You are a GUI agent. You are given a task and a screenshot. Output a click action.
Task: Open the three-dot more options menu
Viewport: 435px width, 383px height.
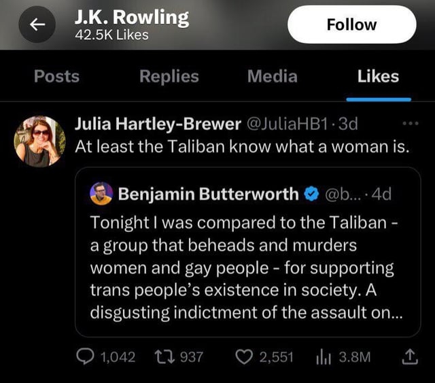[411, 124]
